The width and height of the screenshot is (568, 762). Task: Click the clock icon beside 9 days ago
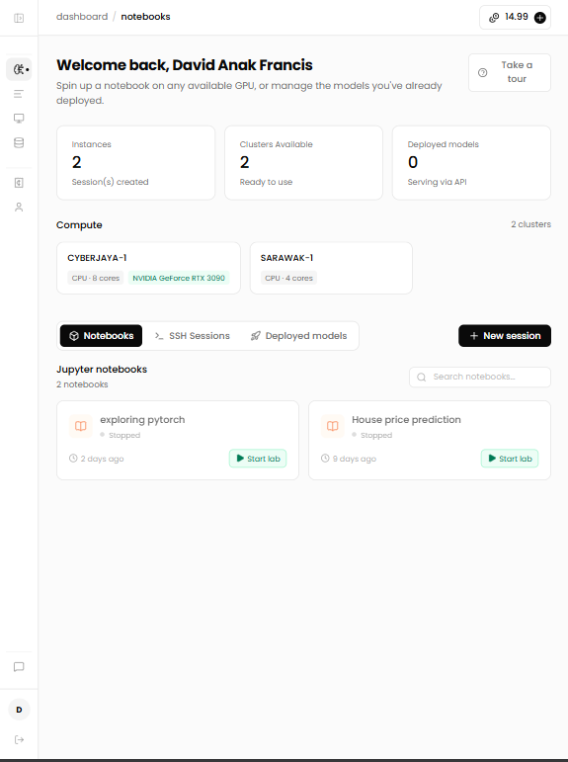[x=325, y=459]
